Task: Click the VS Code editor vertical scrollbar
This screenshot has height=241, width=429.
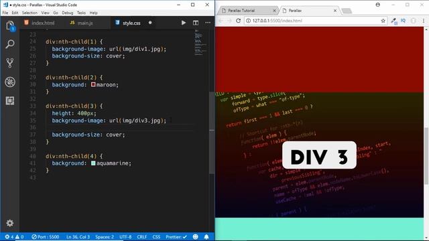Action: point(212,133)
